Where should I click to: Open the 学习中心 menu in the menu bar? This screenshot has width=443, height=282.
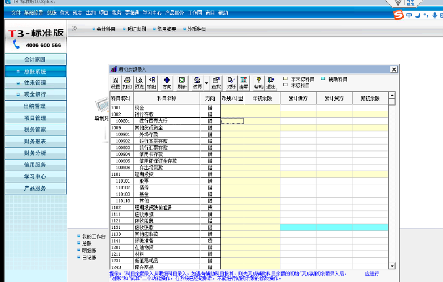coord(152,13)
